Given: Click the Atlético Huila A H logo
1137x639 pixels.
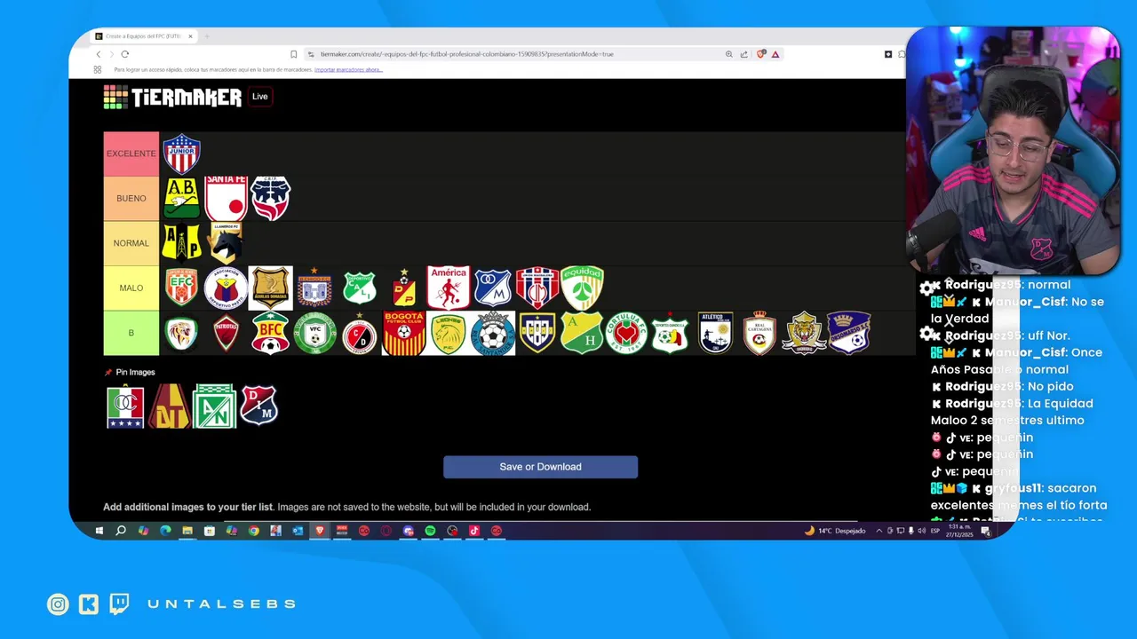Looking at the screenshot, I should point(582,333).
